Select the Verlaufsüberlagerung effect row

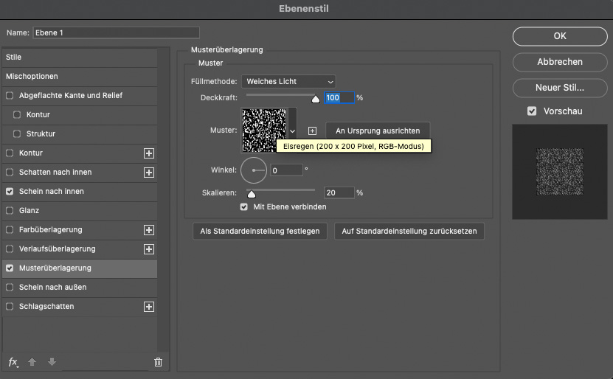[x=80, y=249]
